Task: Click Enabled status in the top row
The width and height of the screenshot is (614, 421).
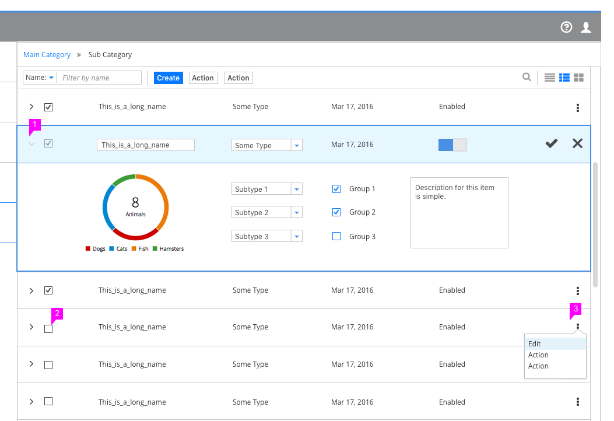Action: (452, 107)
